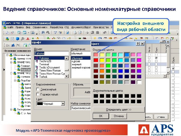Screen dimensions: 181x136
Task: Open print preview icon
Action: click(x=80, y=33)
